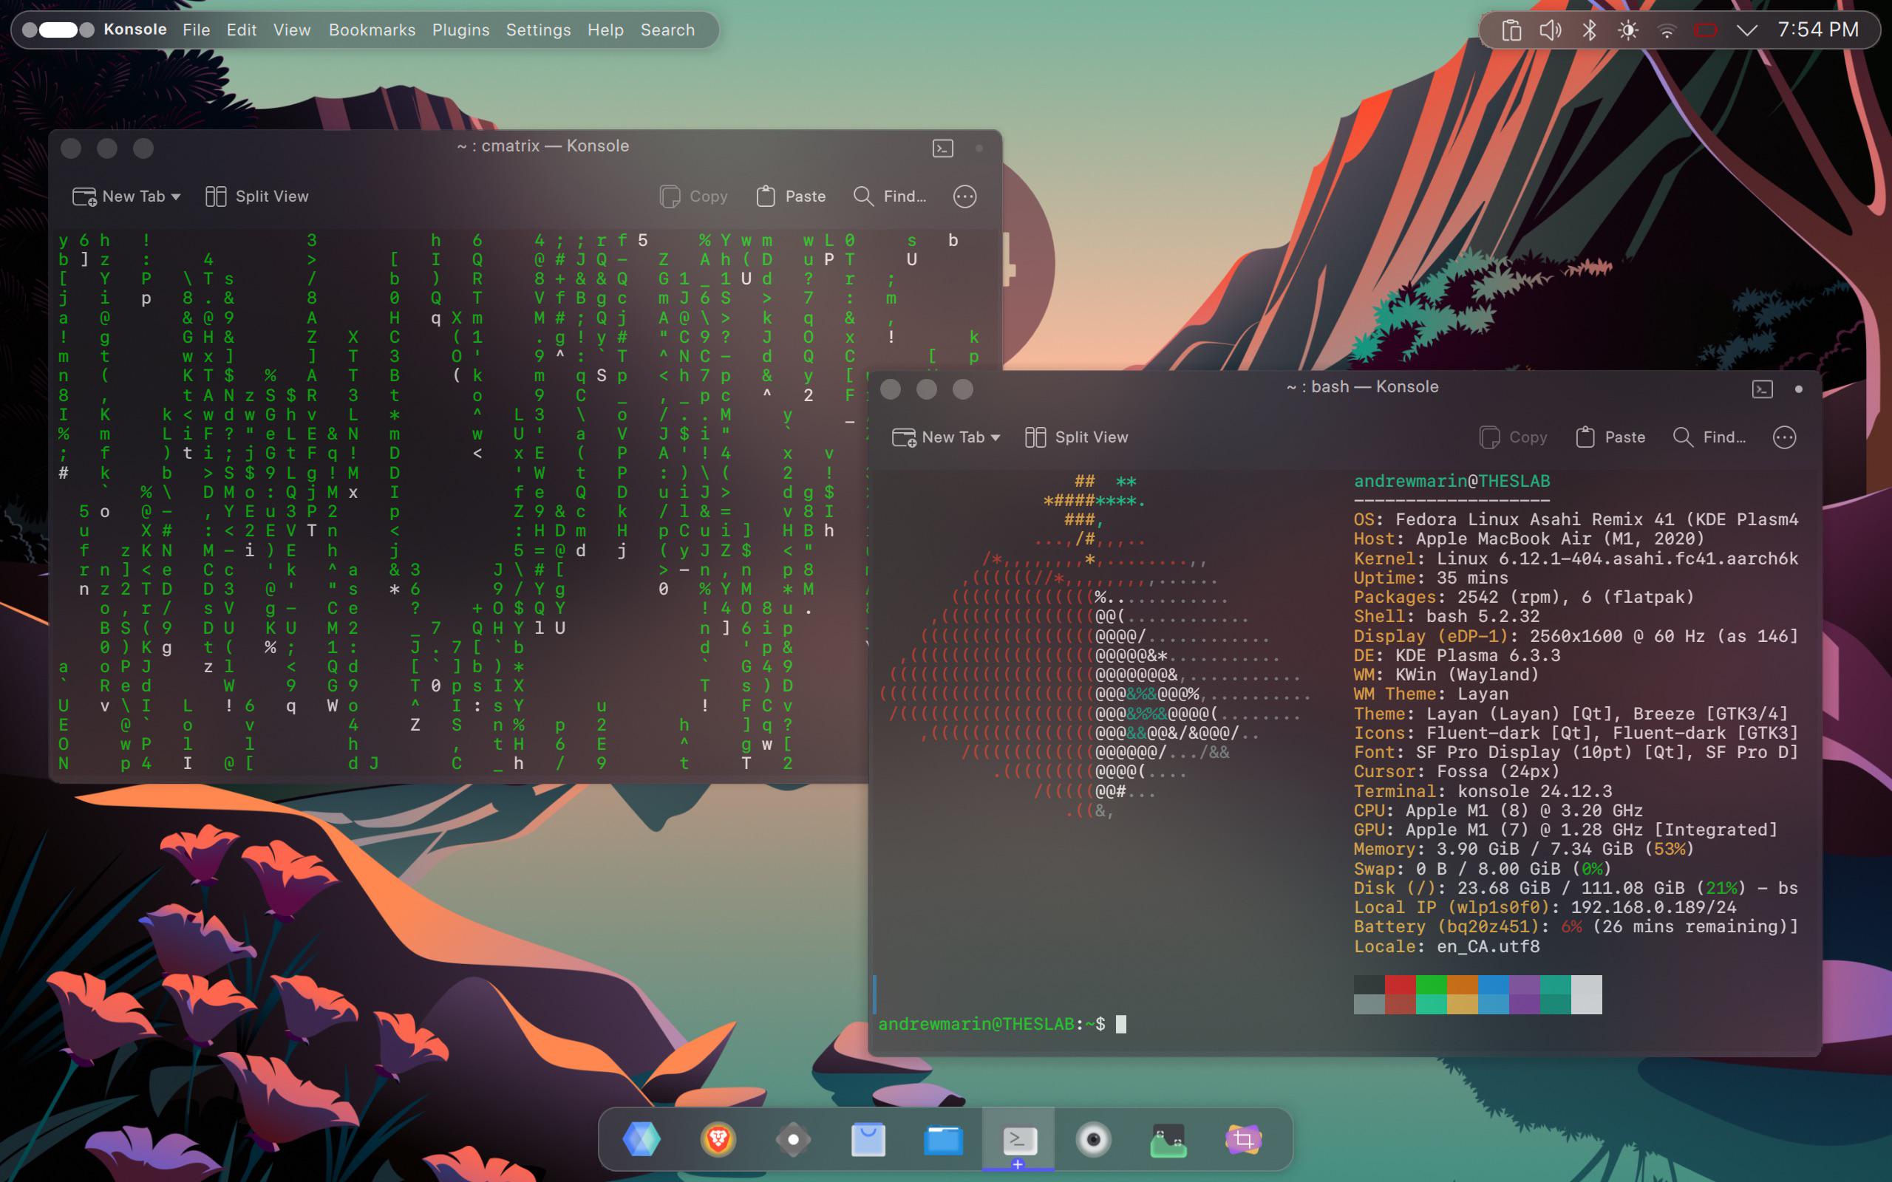Open the Bluetooth tray icon
1892x1182 pixels.
1590,30
